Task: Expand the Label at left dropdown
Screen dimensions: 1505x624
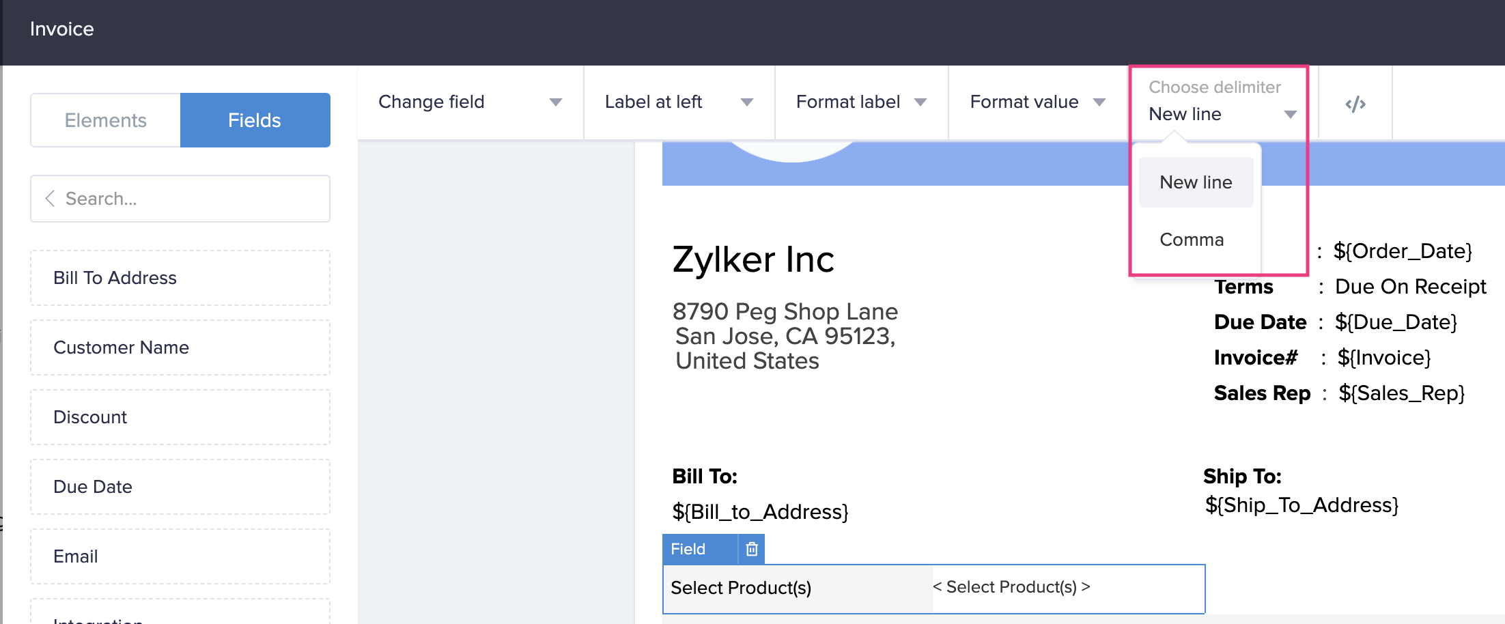Action: [x=679, y=102]
